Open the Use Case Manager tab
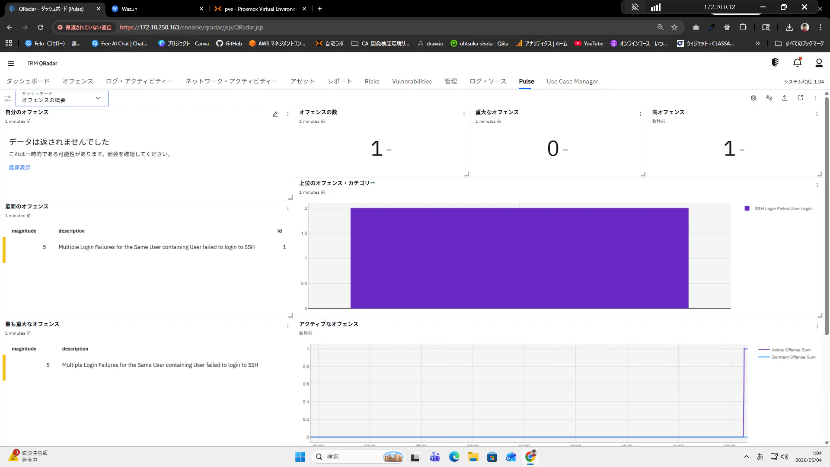This screenshot has width=830, height=467. coord(572,81)
